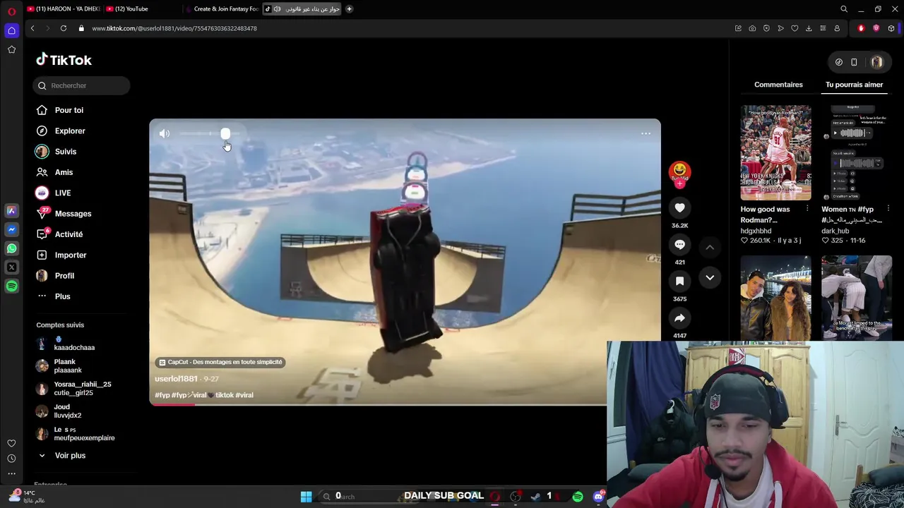
Task: Click the CapCut montages label
Action: coord(220,362)
